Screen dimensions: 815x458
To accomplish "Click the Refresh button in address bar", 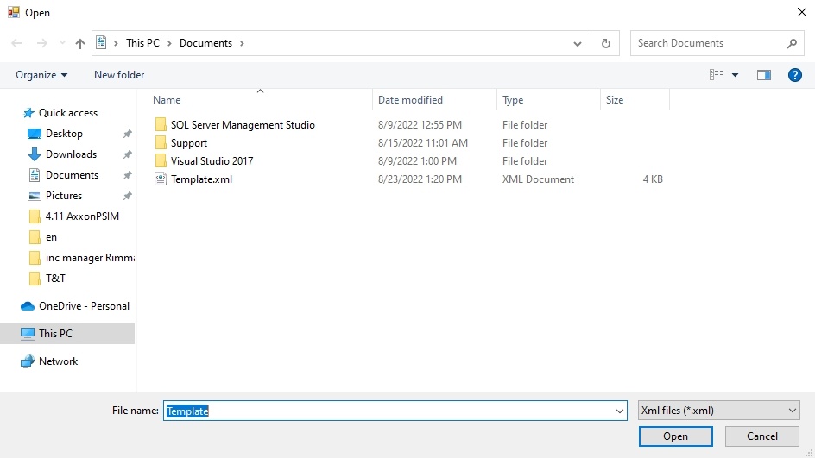I will (x=605, y=43).
